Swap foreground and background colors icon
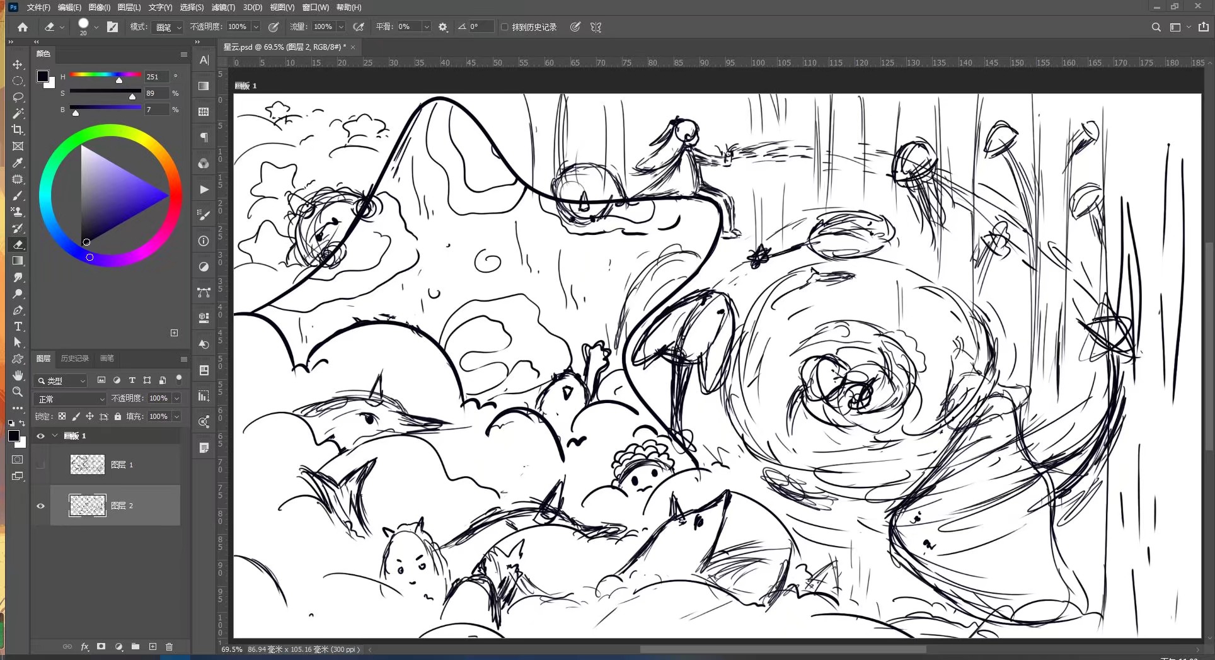The image size is (1215, 660). coord(23,423)
